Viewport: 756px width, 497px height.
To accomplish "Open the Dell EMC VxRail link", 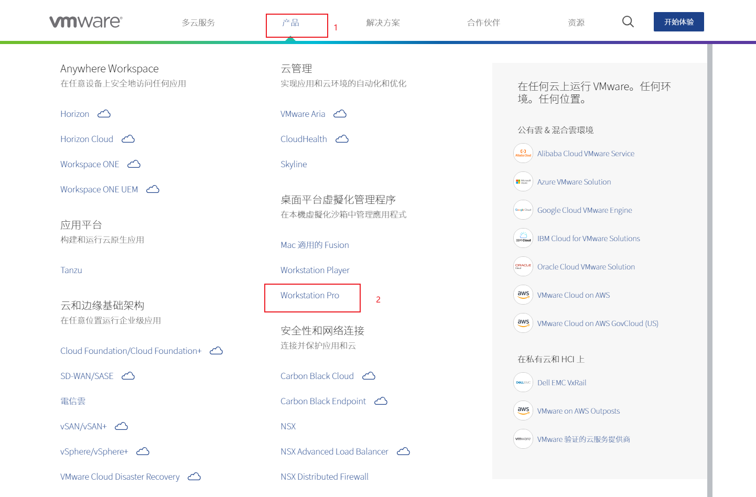I will [x=562, y=383].
